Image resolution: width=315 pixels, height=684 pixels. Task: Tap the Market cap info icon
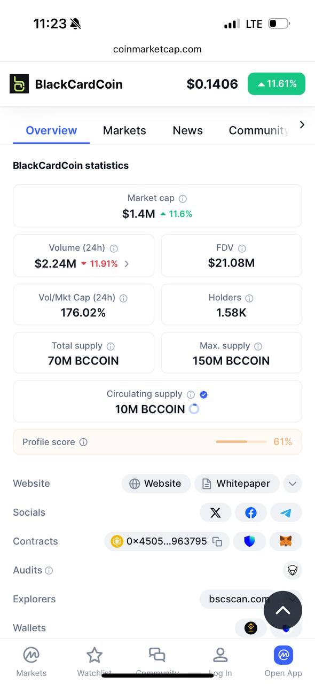point(183,198)
